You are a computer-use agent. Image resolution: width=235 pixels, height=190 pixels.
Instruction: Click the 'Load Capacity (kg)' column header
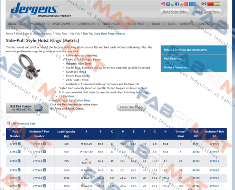(66, 134)
